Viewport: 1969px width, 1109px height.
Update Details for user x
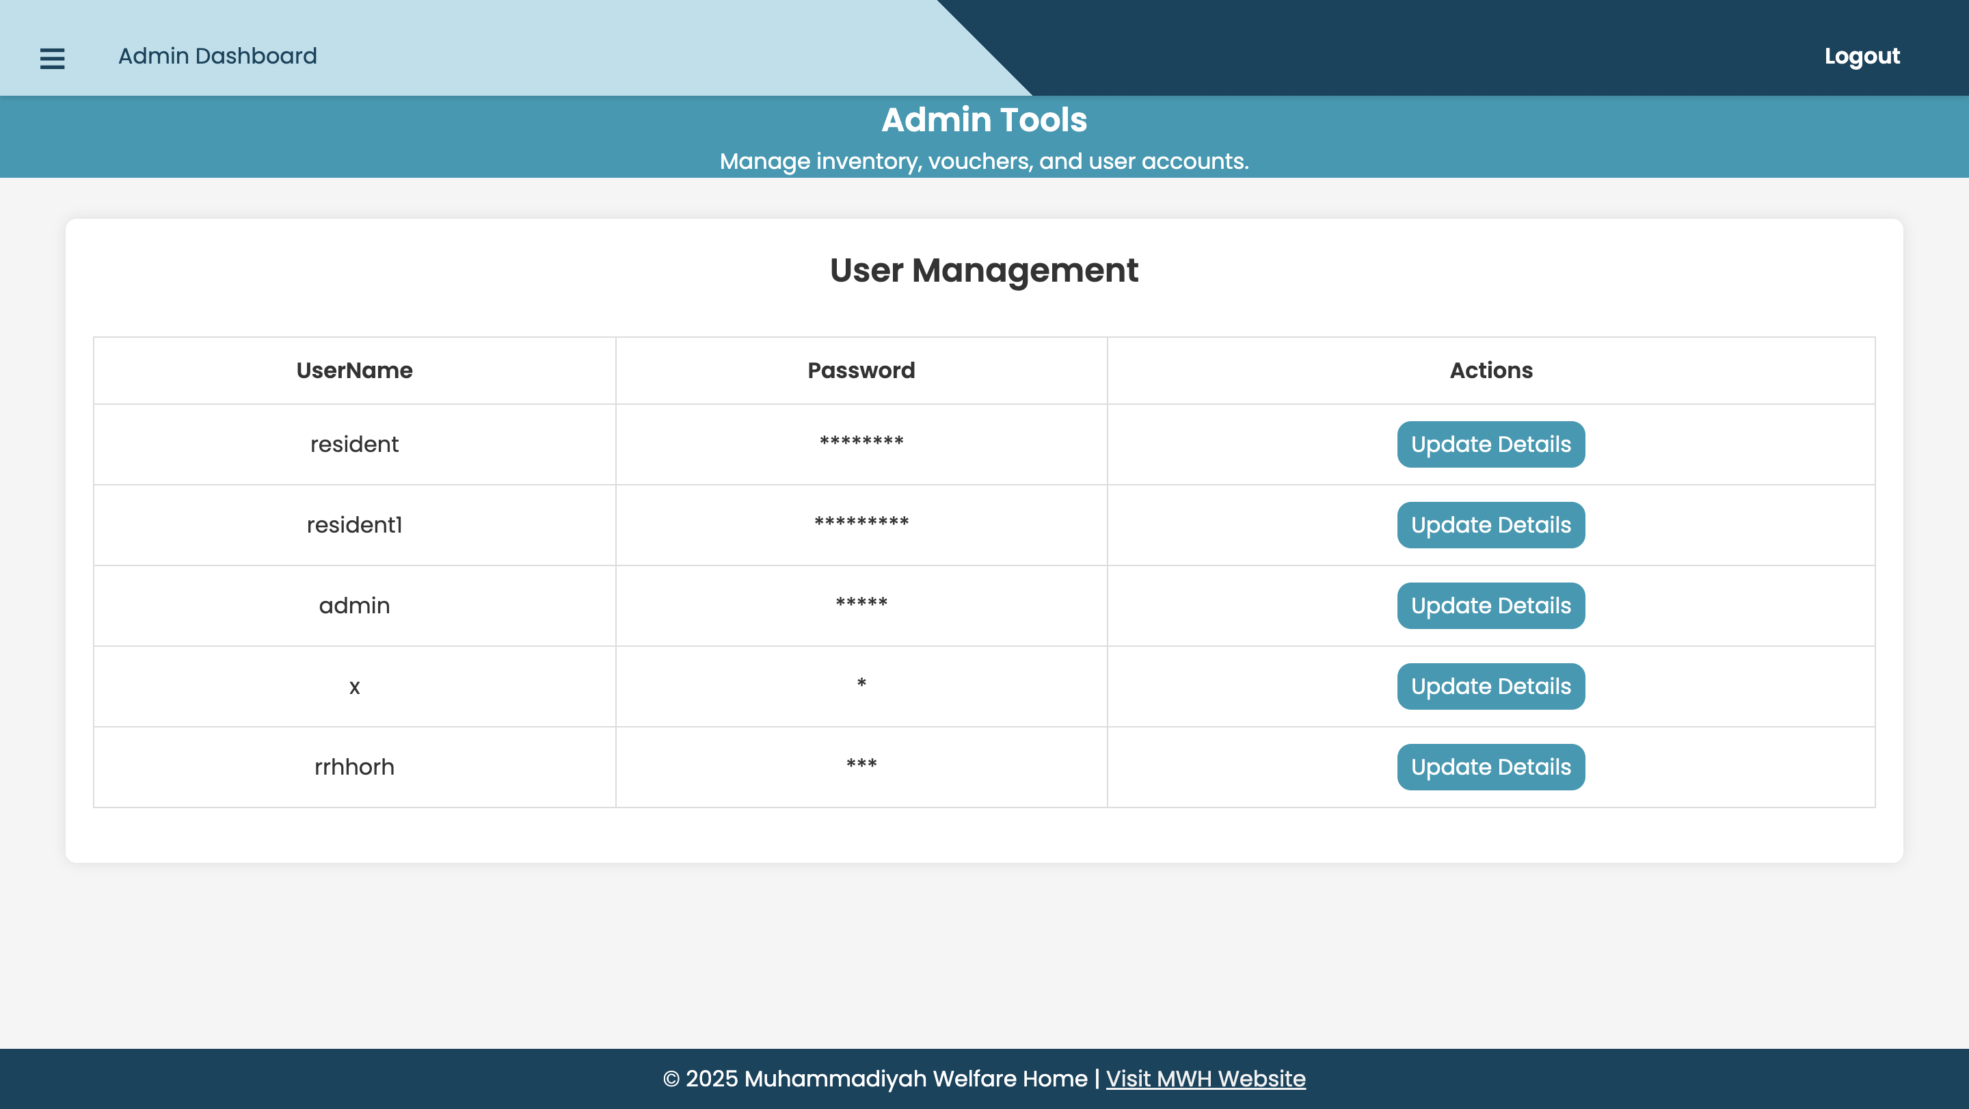[1490, 686]
